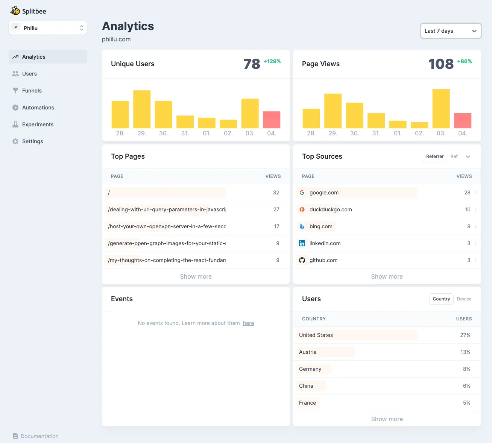Expand the google.com row arrow

click(476, 193)
